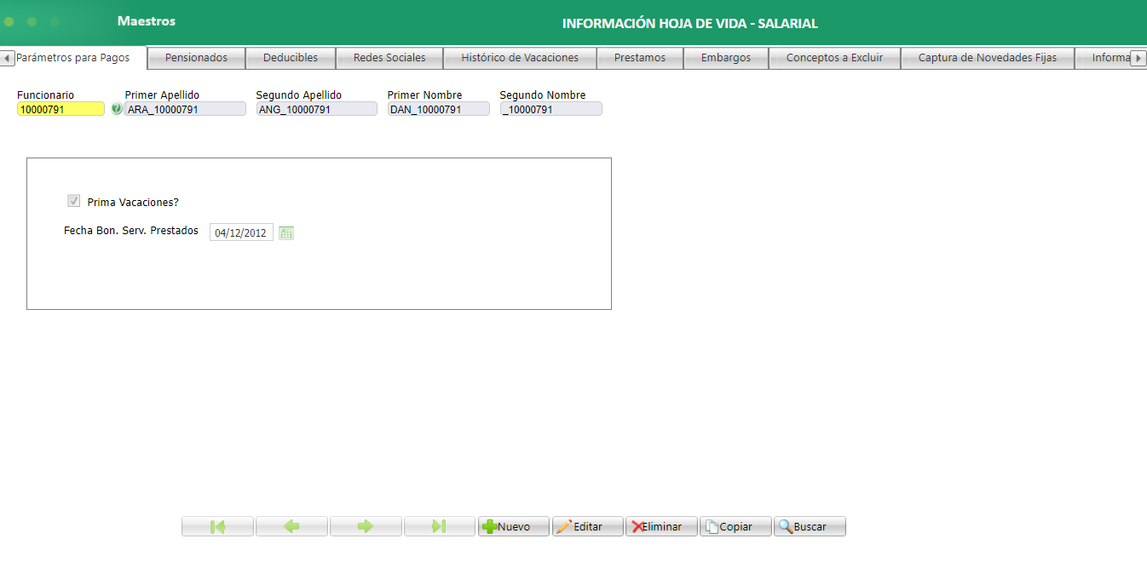Go to the previous record using the green arrow
Screen dimensions: 1147x562
291,525
